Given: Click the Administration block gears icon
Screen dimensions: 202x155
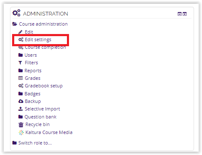Looking at the screenshot, I should point(16,13).
